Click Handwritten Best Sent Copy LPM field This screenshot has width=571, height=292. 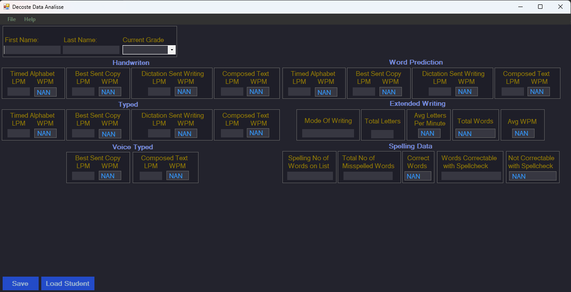(x=83, y=92)
